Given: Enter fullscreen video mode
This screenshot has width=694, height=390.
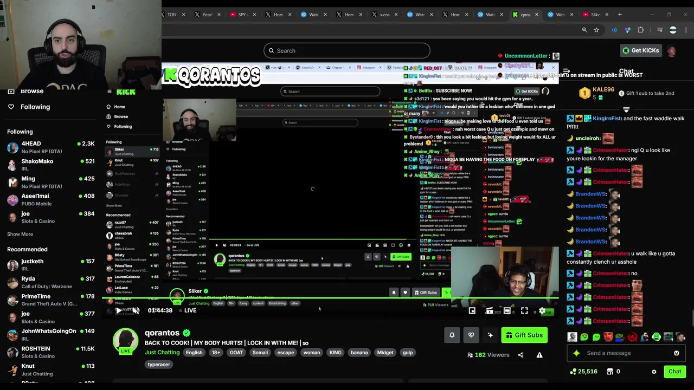Looking at the screenshot, I should [524, 311].
